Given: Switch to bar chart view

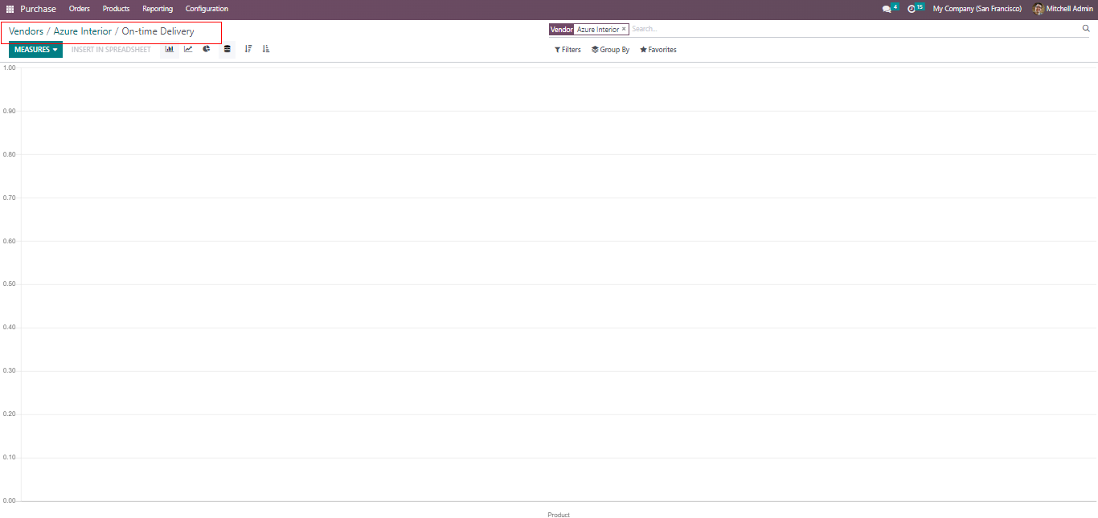Looking at the screenshot, I should click(x=170, y=49).
